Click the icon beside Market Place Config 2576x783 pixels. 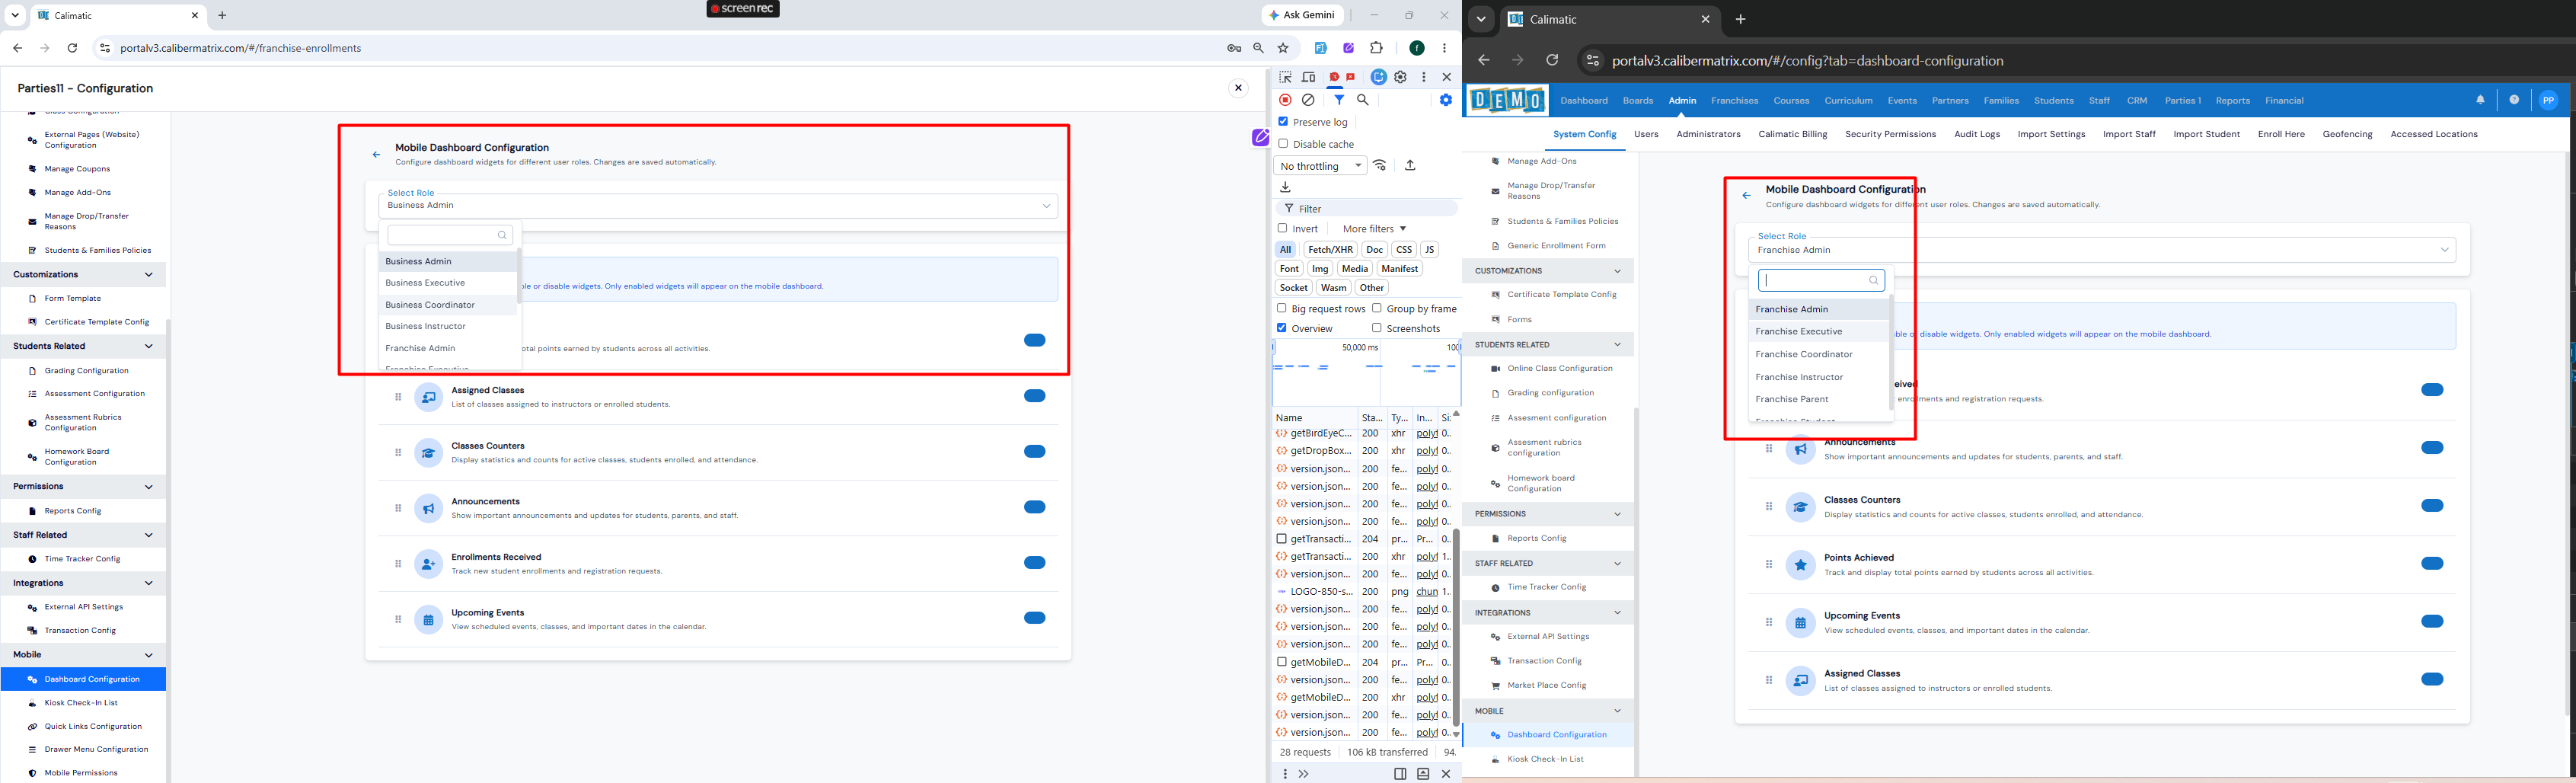1495,686
